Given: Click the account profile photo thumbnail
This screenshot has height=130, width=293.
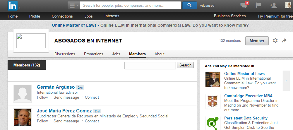Looking at the screenshot, I should pyautogui.click(x=288, y=5).
